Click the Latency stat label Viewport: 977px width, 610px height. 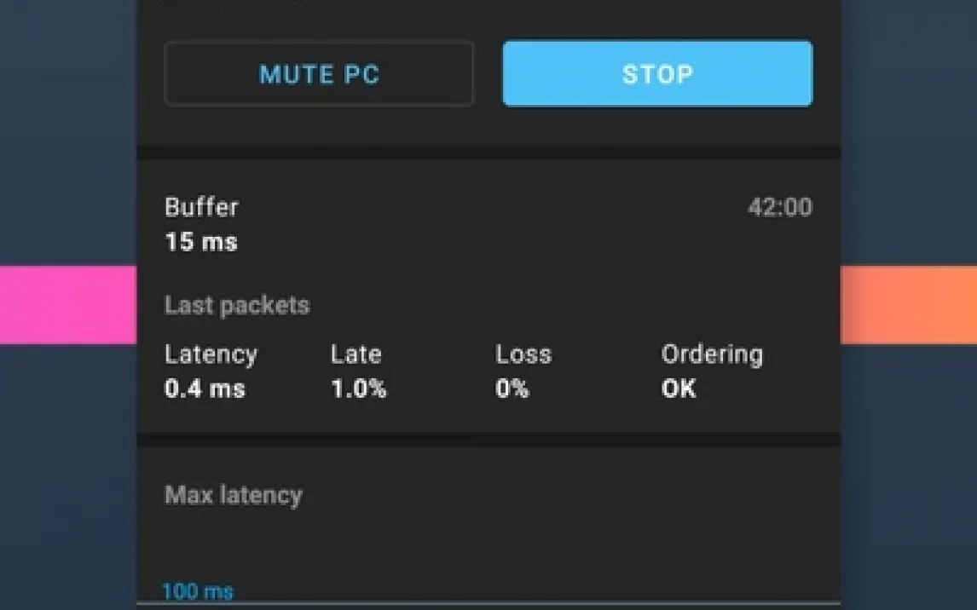pos(211,354)
